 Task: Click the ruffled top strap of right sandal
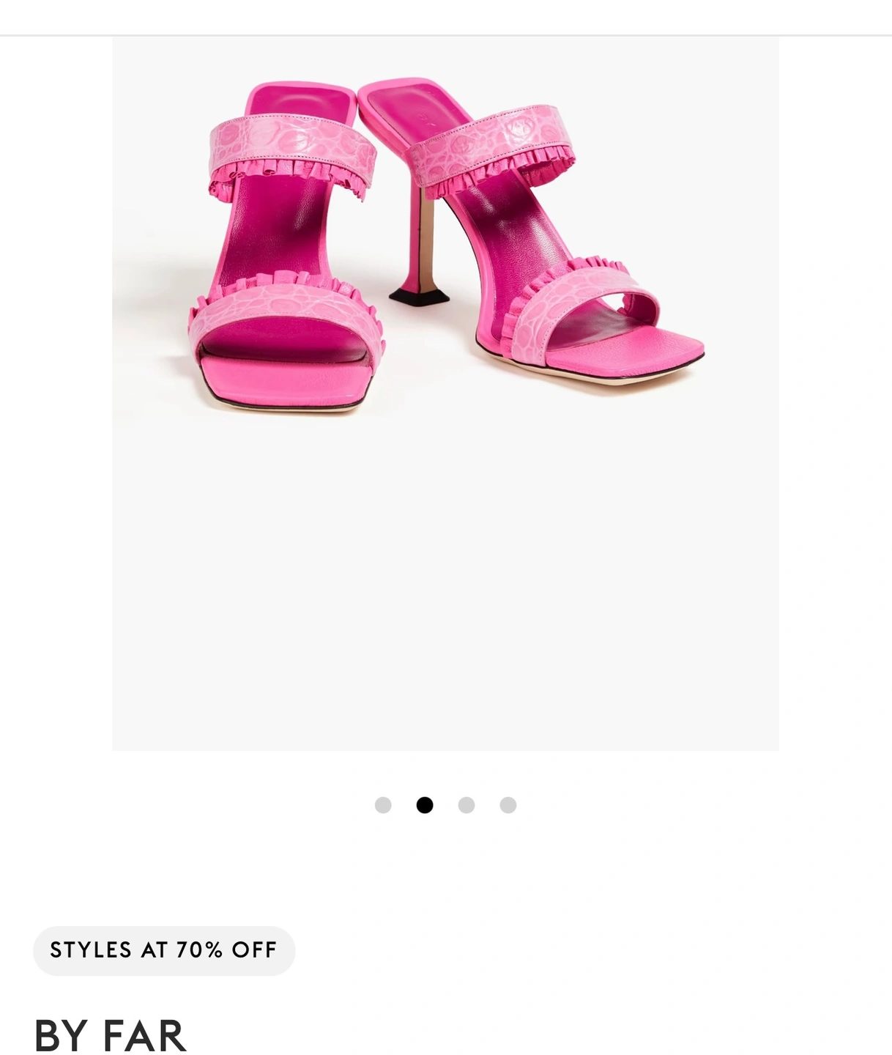point(489,150)
